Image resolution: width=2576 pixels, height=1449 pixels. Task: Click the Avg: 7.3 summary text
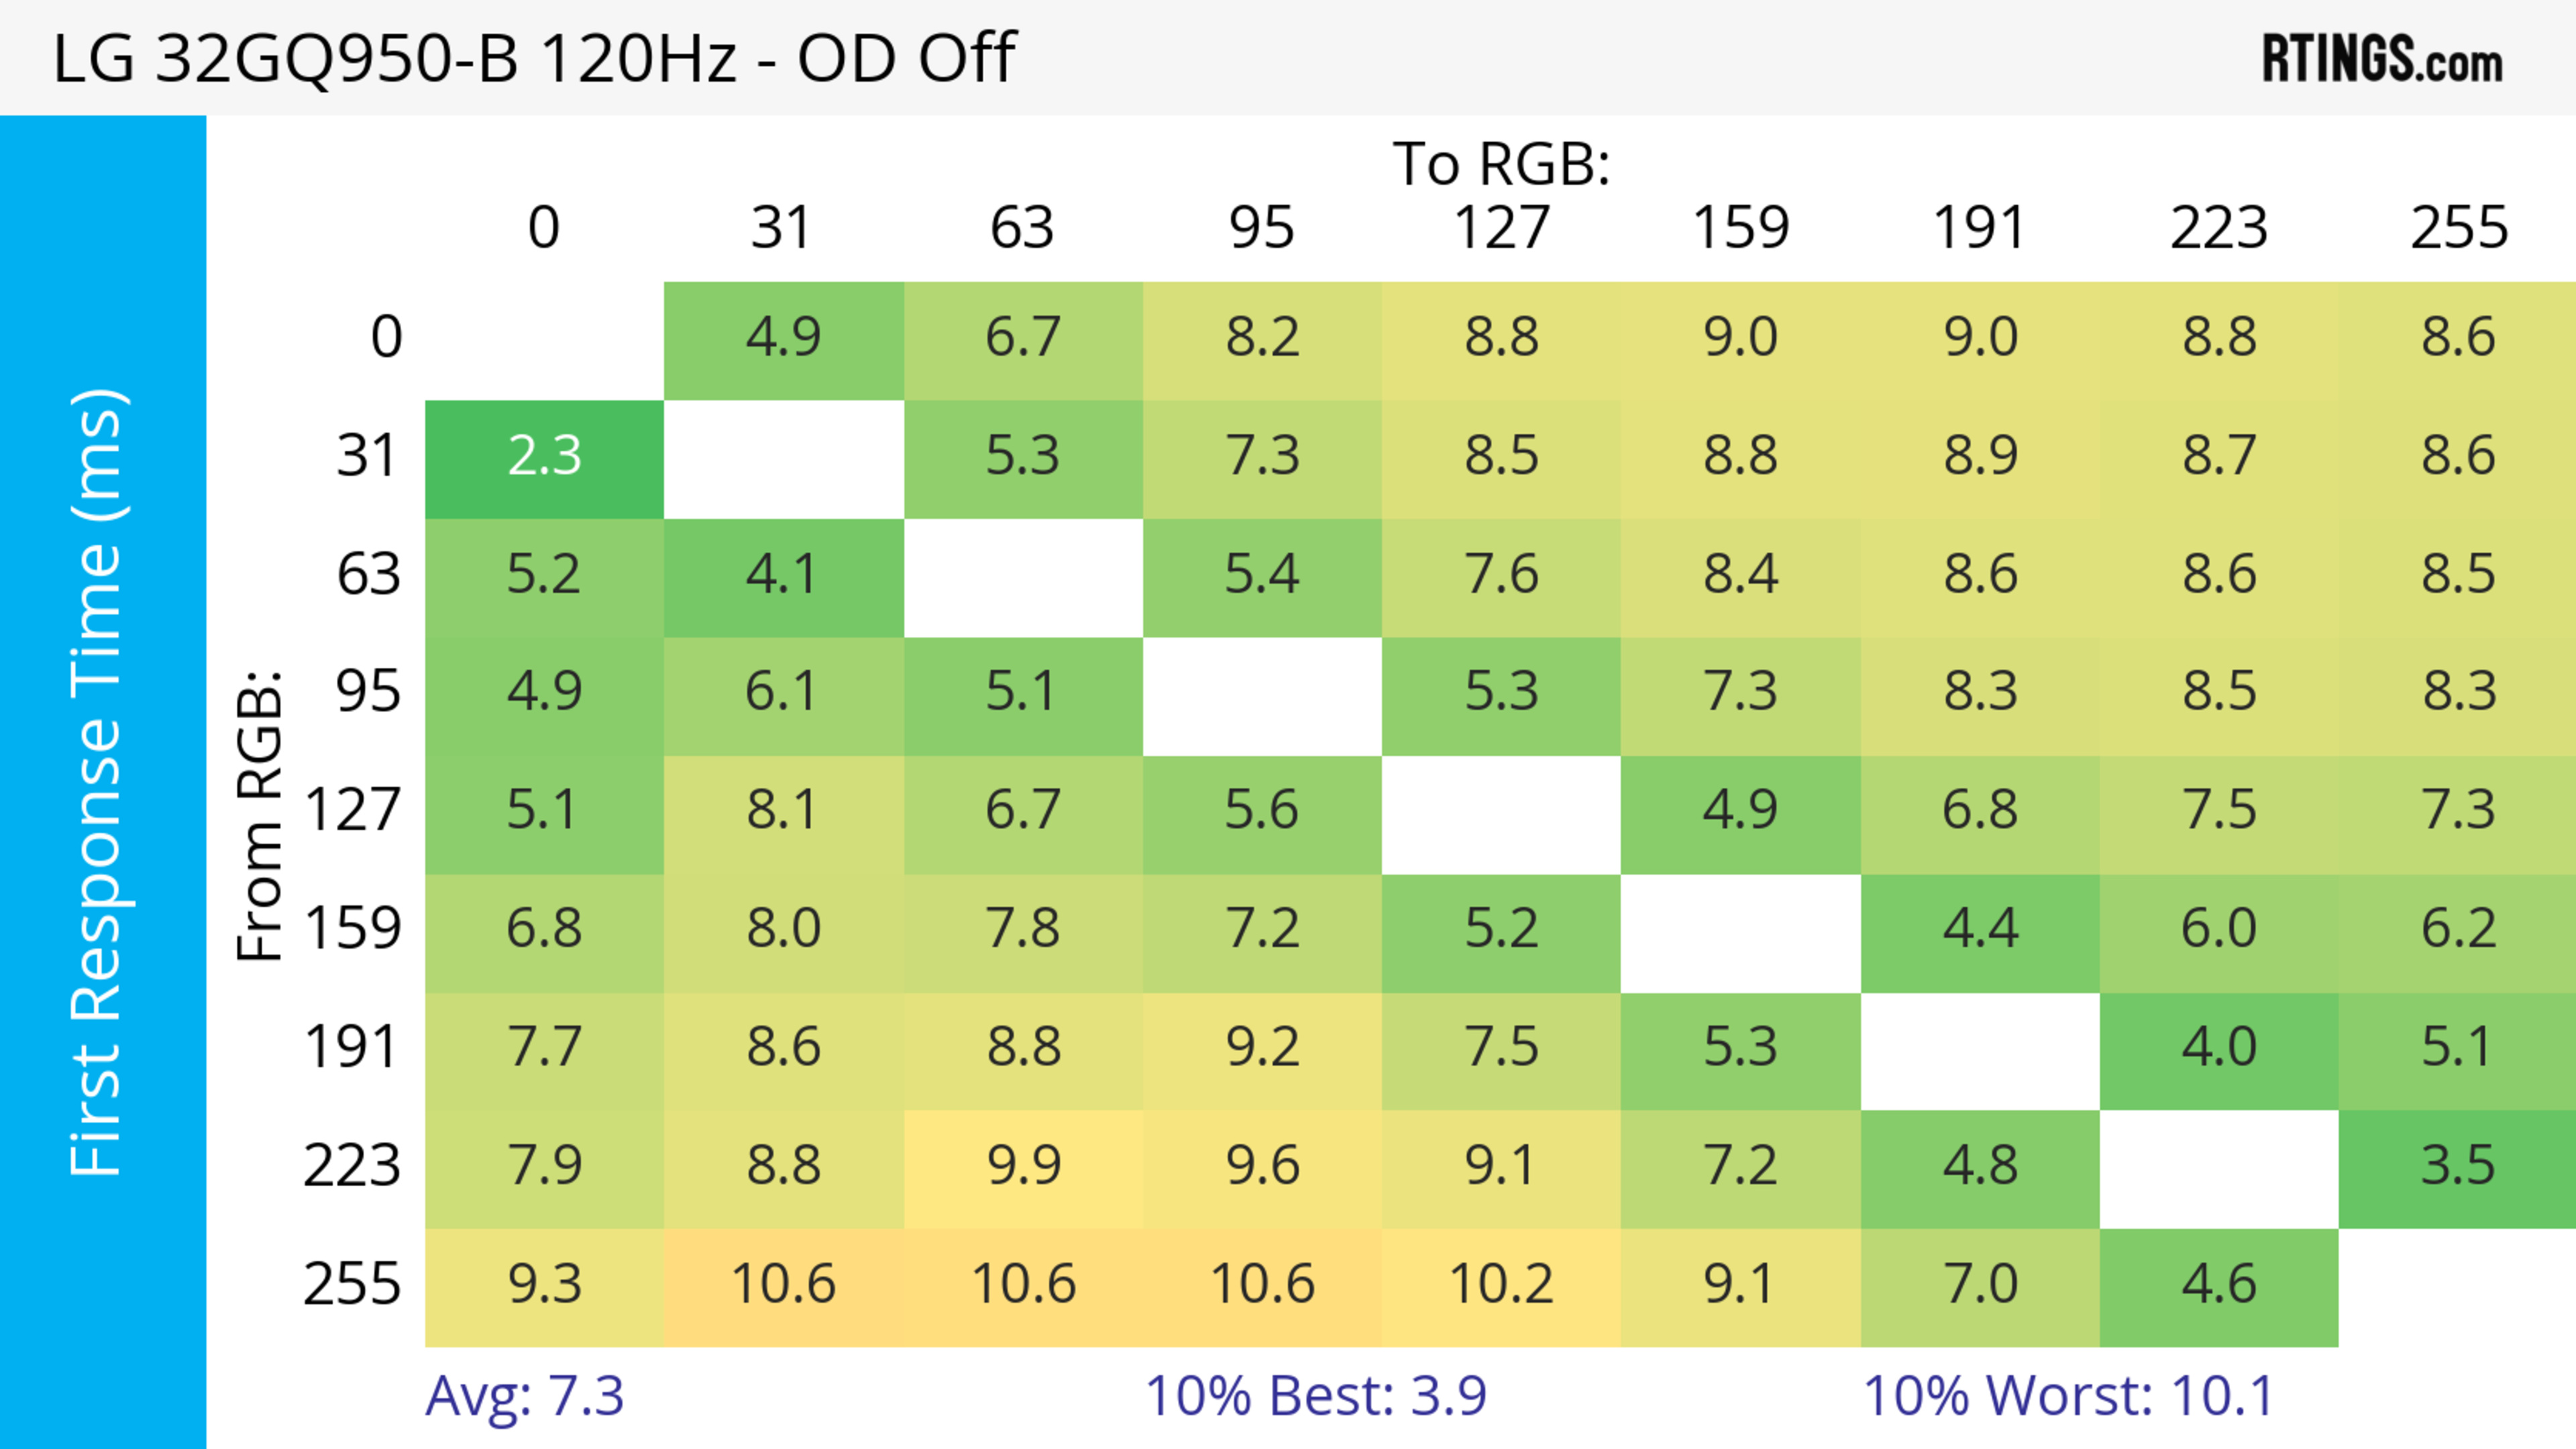point(524,1396)
